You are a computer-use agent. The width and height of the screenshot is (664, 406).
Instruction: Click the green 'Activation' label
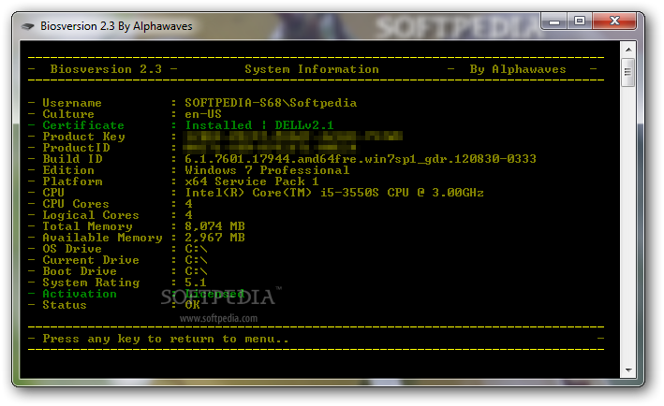point(80,294)
